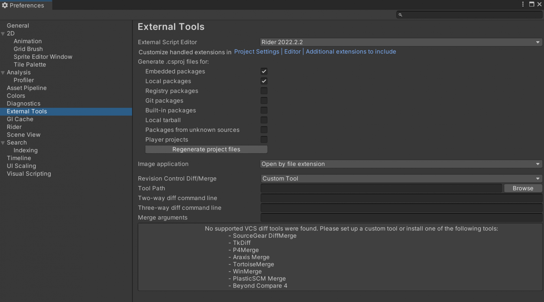Viewport: 544px width, 302px height.
Task: Select the Analysis section
Action: (19, 72)
